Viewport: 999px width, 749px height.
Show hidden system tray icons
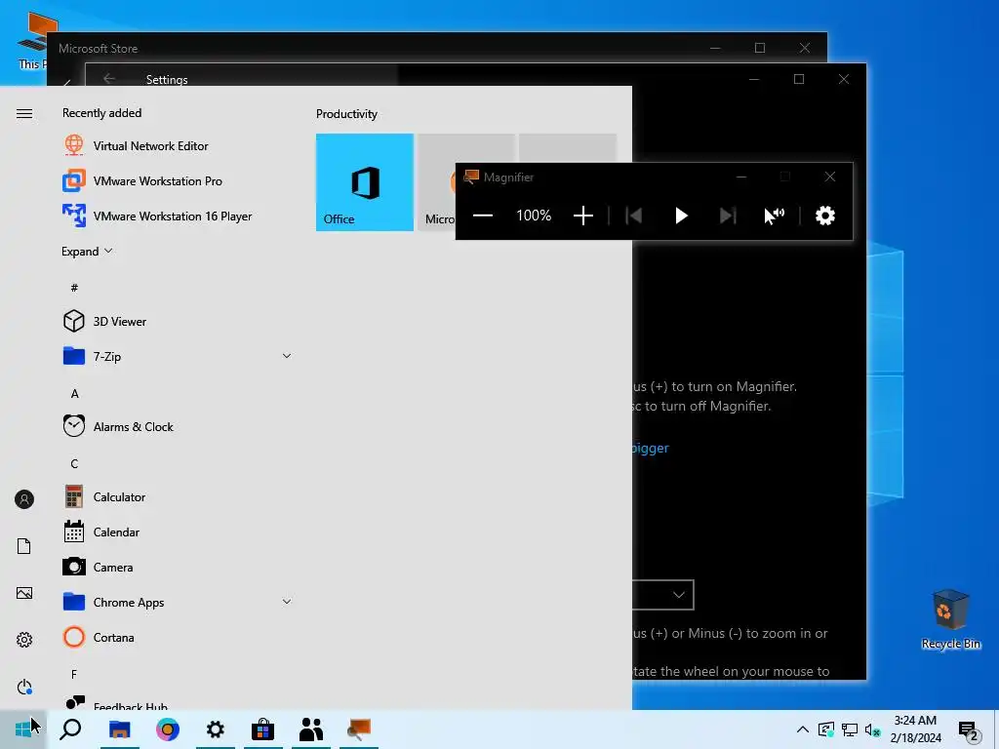pyautogui.click(x=803, y=729)
